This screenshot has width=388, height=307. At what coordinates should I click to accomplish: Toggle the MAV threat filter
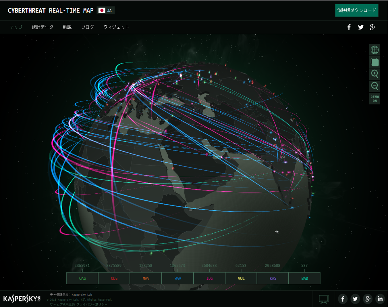(146, 278)
